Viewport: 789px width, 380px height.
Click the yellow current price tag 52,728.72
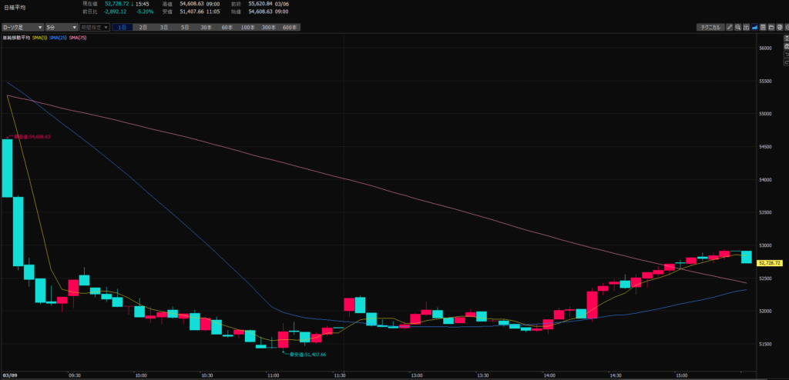(x=771, y=263)
